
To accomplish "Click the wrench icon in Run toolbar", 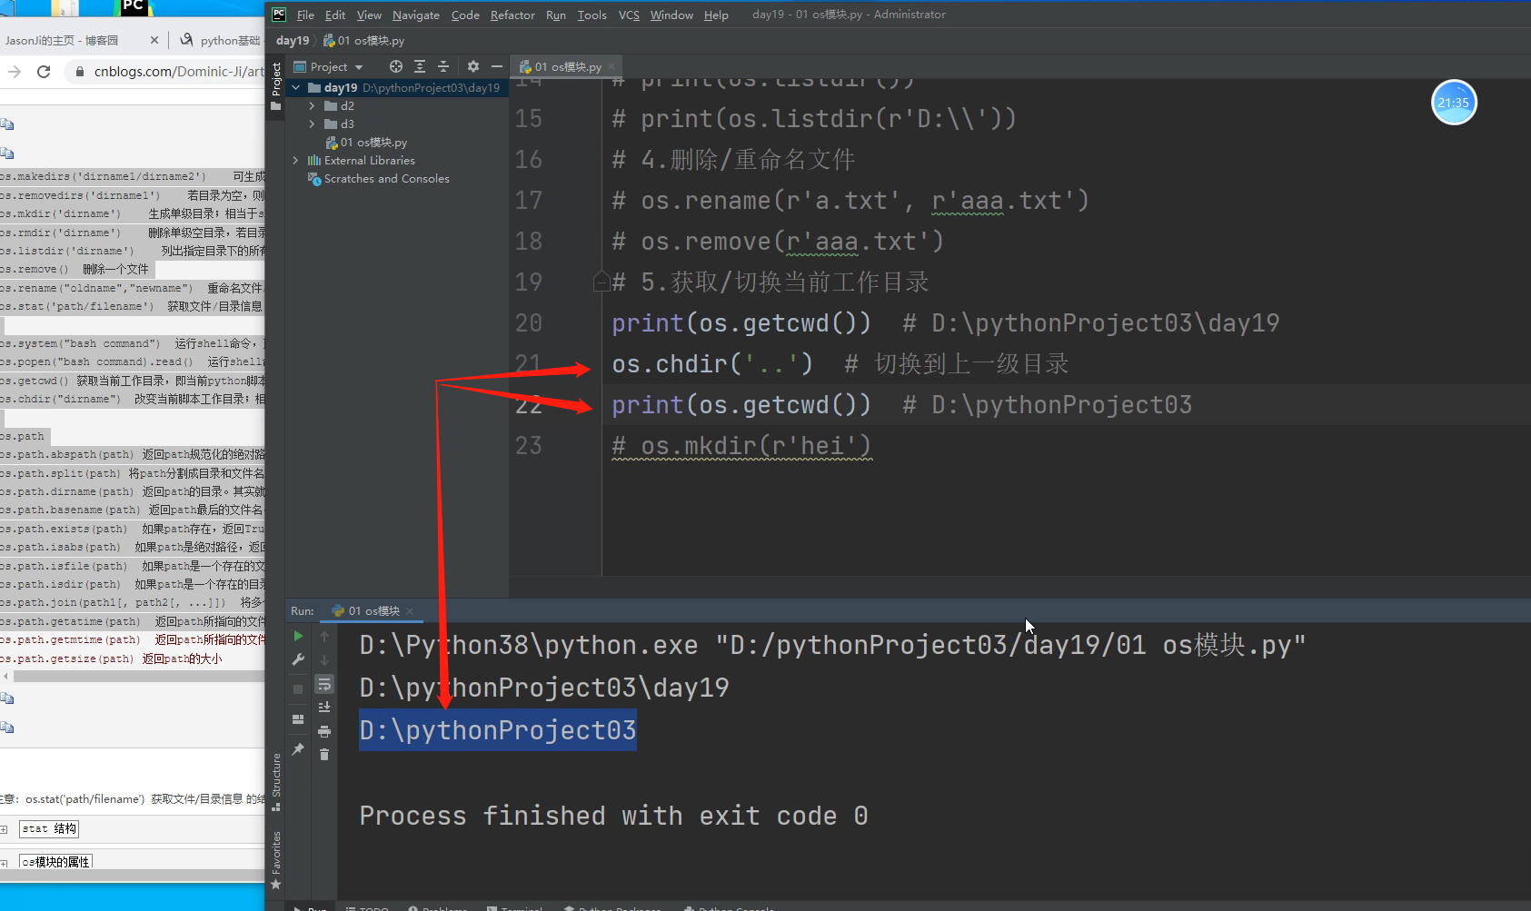I will point(298,660).
